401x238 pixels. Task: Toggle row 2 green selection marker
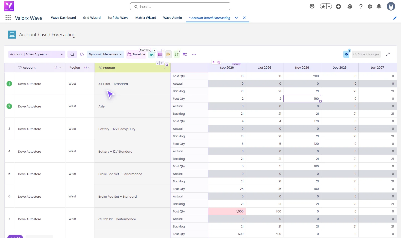[x=9, y=106]
